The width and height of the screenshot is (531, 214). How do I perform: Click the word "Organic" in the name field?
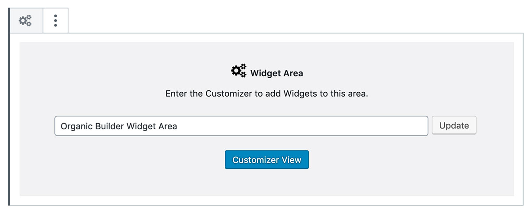tap(77, 126)
